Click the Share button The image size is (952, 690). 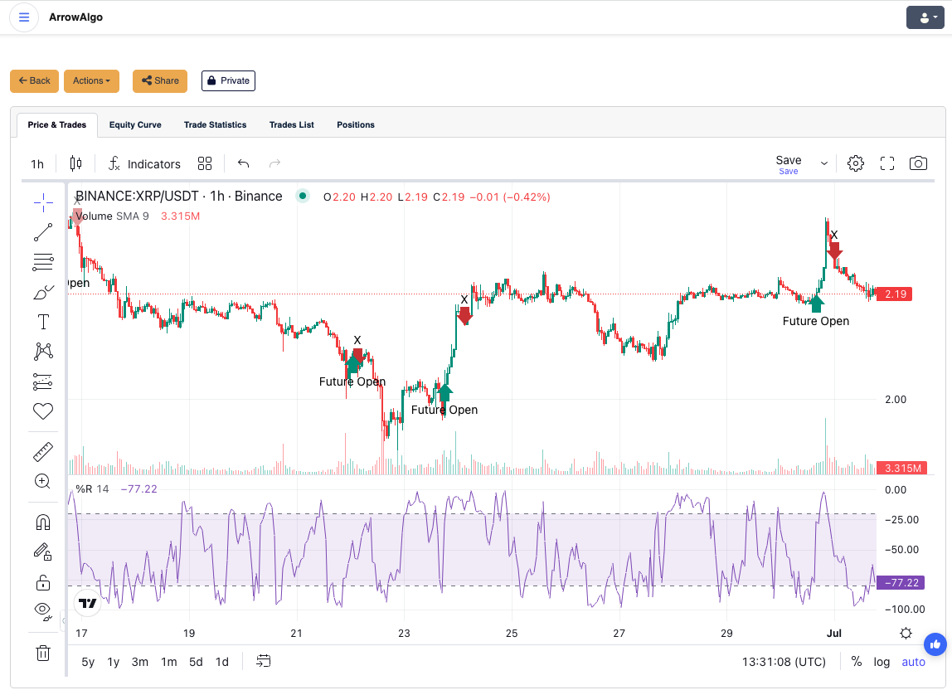coord(160,80)
